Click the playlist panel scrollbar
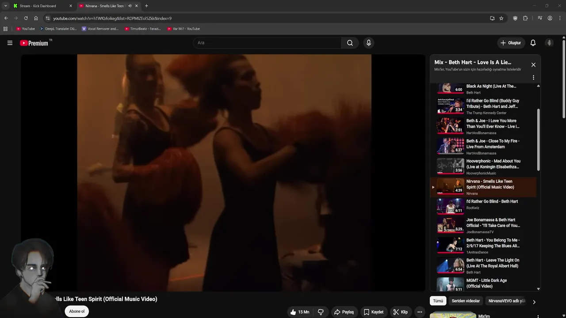Viewport: 566px width, 318px height. tap(538, 139)
